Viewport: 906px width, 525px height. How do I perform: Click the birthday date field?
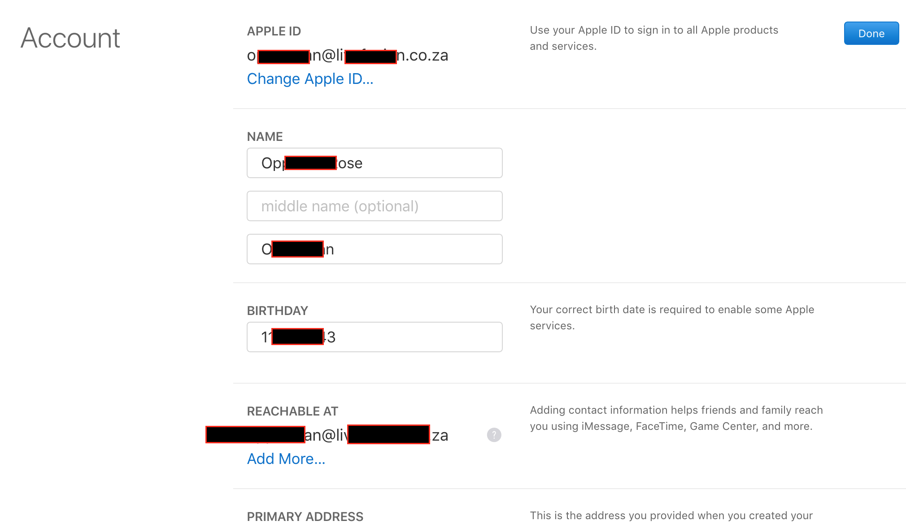375,337
